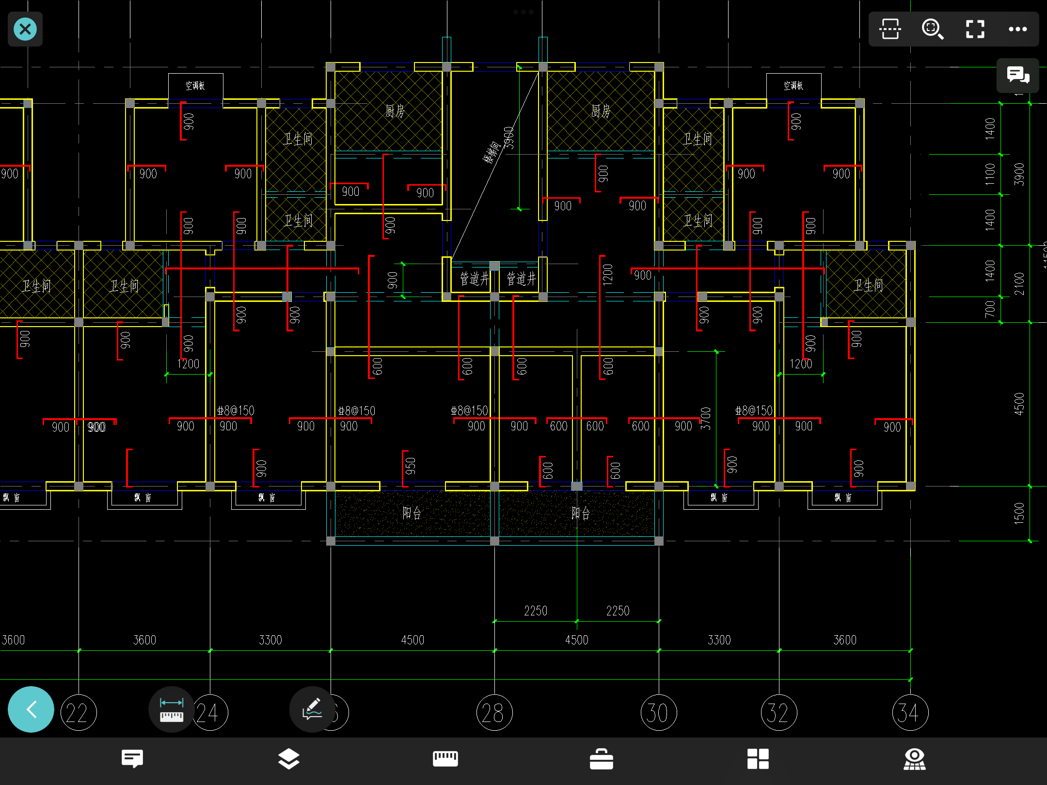This screenshot has width=1047, height=785.
Task: Select the axis bubble numbered 30
Action: [659, 713]
